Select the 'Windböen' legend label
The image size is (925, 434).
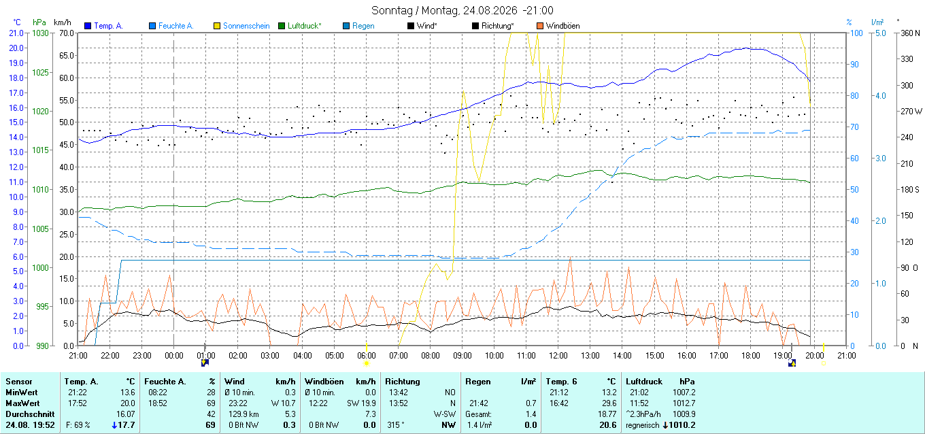[563, 26]
